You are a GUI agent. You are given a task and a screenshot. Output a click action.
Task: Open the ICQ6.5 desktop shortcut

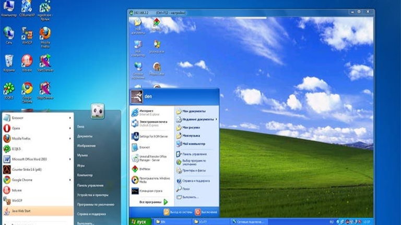click(x=9, y=91)
